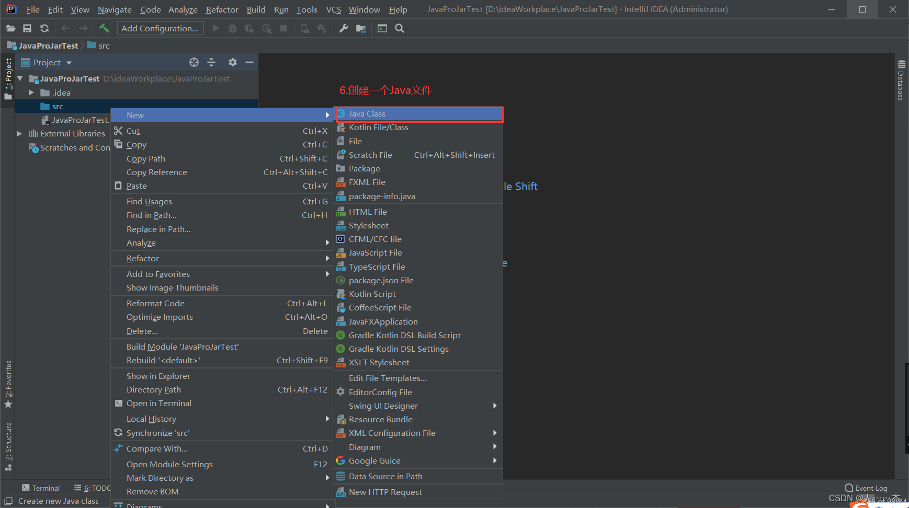This screenshot has height=508, width=909.
Task: Click the Collapse All icon in Project panel
Action: click(211, 62)
